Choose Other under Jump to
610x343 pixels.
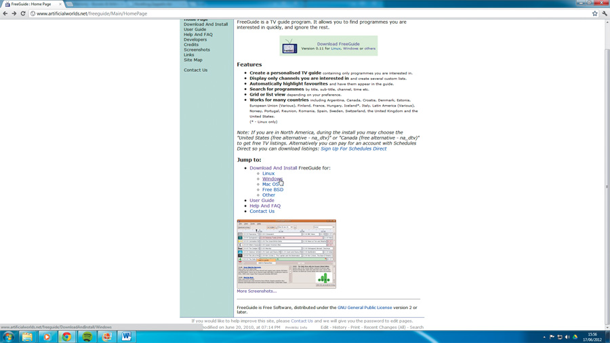click(x=268, y=195)
